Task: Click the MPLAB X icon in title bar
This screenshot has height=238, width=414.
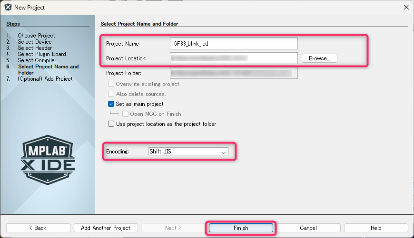Action: (x=8, y=8)
